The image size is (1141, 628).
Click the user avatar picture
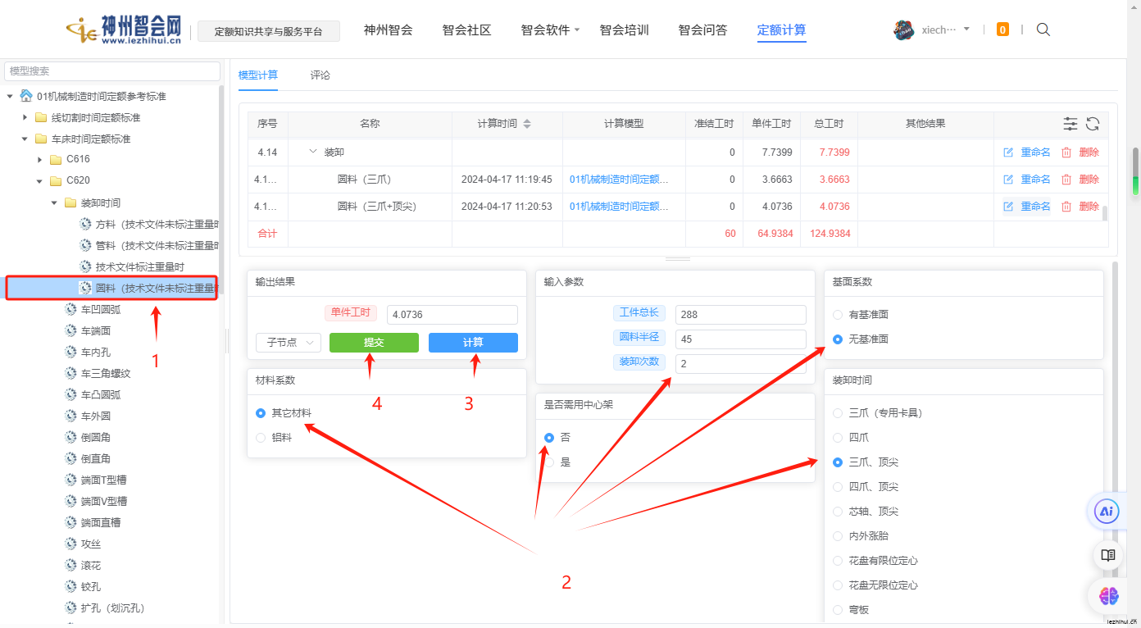tap(903, 30)
